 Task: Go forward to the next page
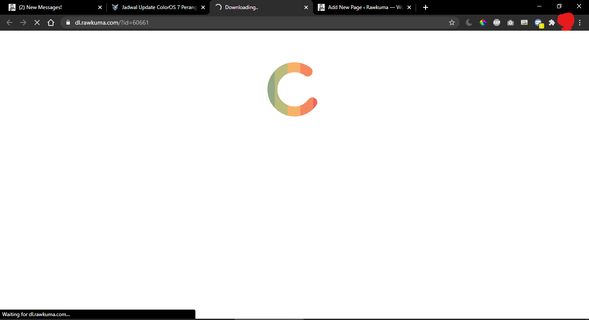pyautogui.click(x=23, y=22)
